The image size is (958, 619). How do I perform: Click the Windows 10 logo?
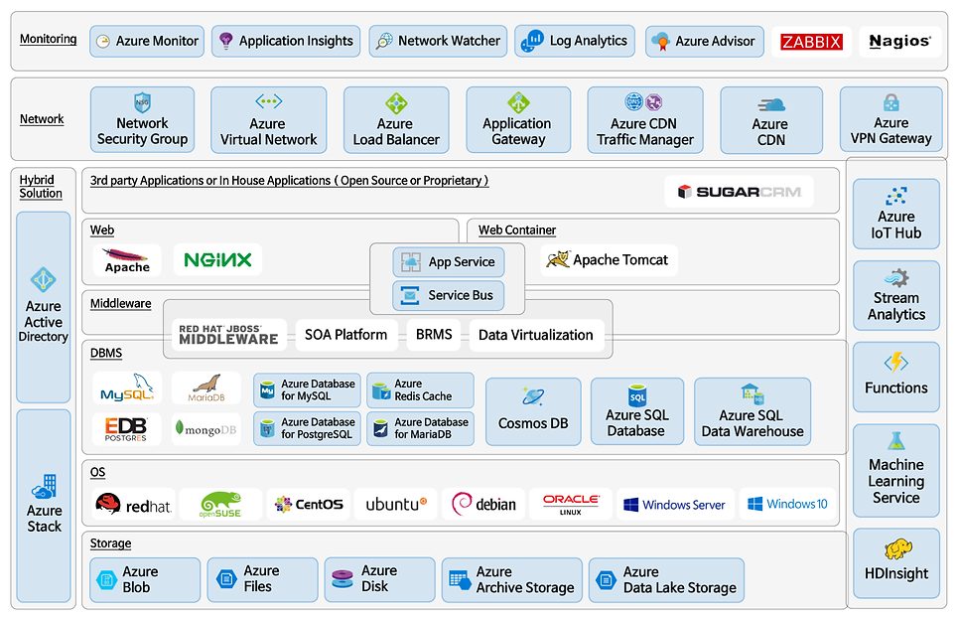[787, 504]
